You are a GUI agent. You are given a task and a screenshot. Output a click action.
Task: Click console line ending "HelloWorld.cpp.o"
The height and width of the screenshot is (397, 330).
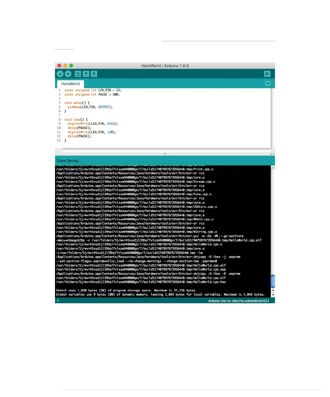tap(139, 244)
